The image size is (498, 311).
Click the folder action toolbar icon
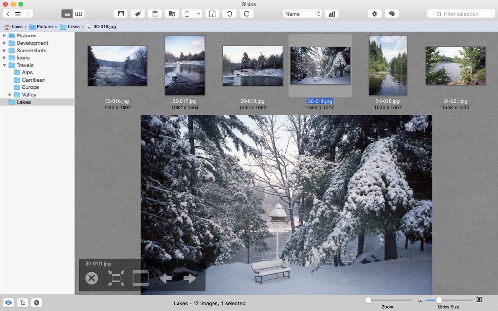click(x=172, y=14)
